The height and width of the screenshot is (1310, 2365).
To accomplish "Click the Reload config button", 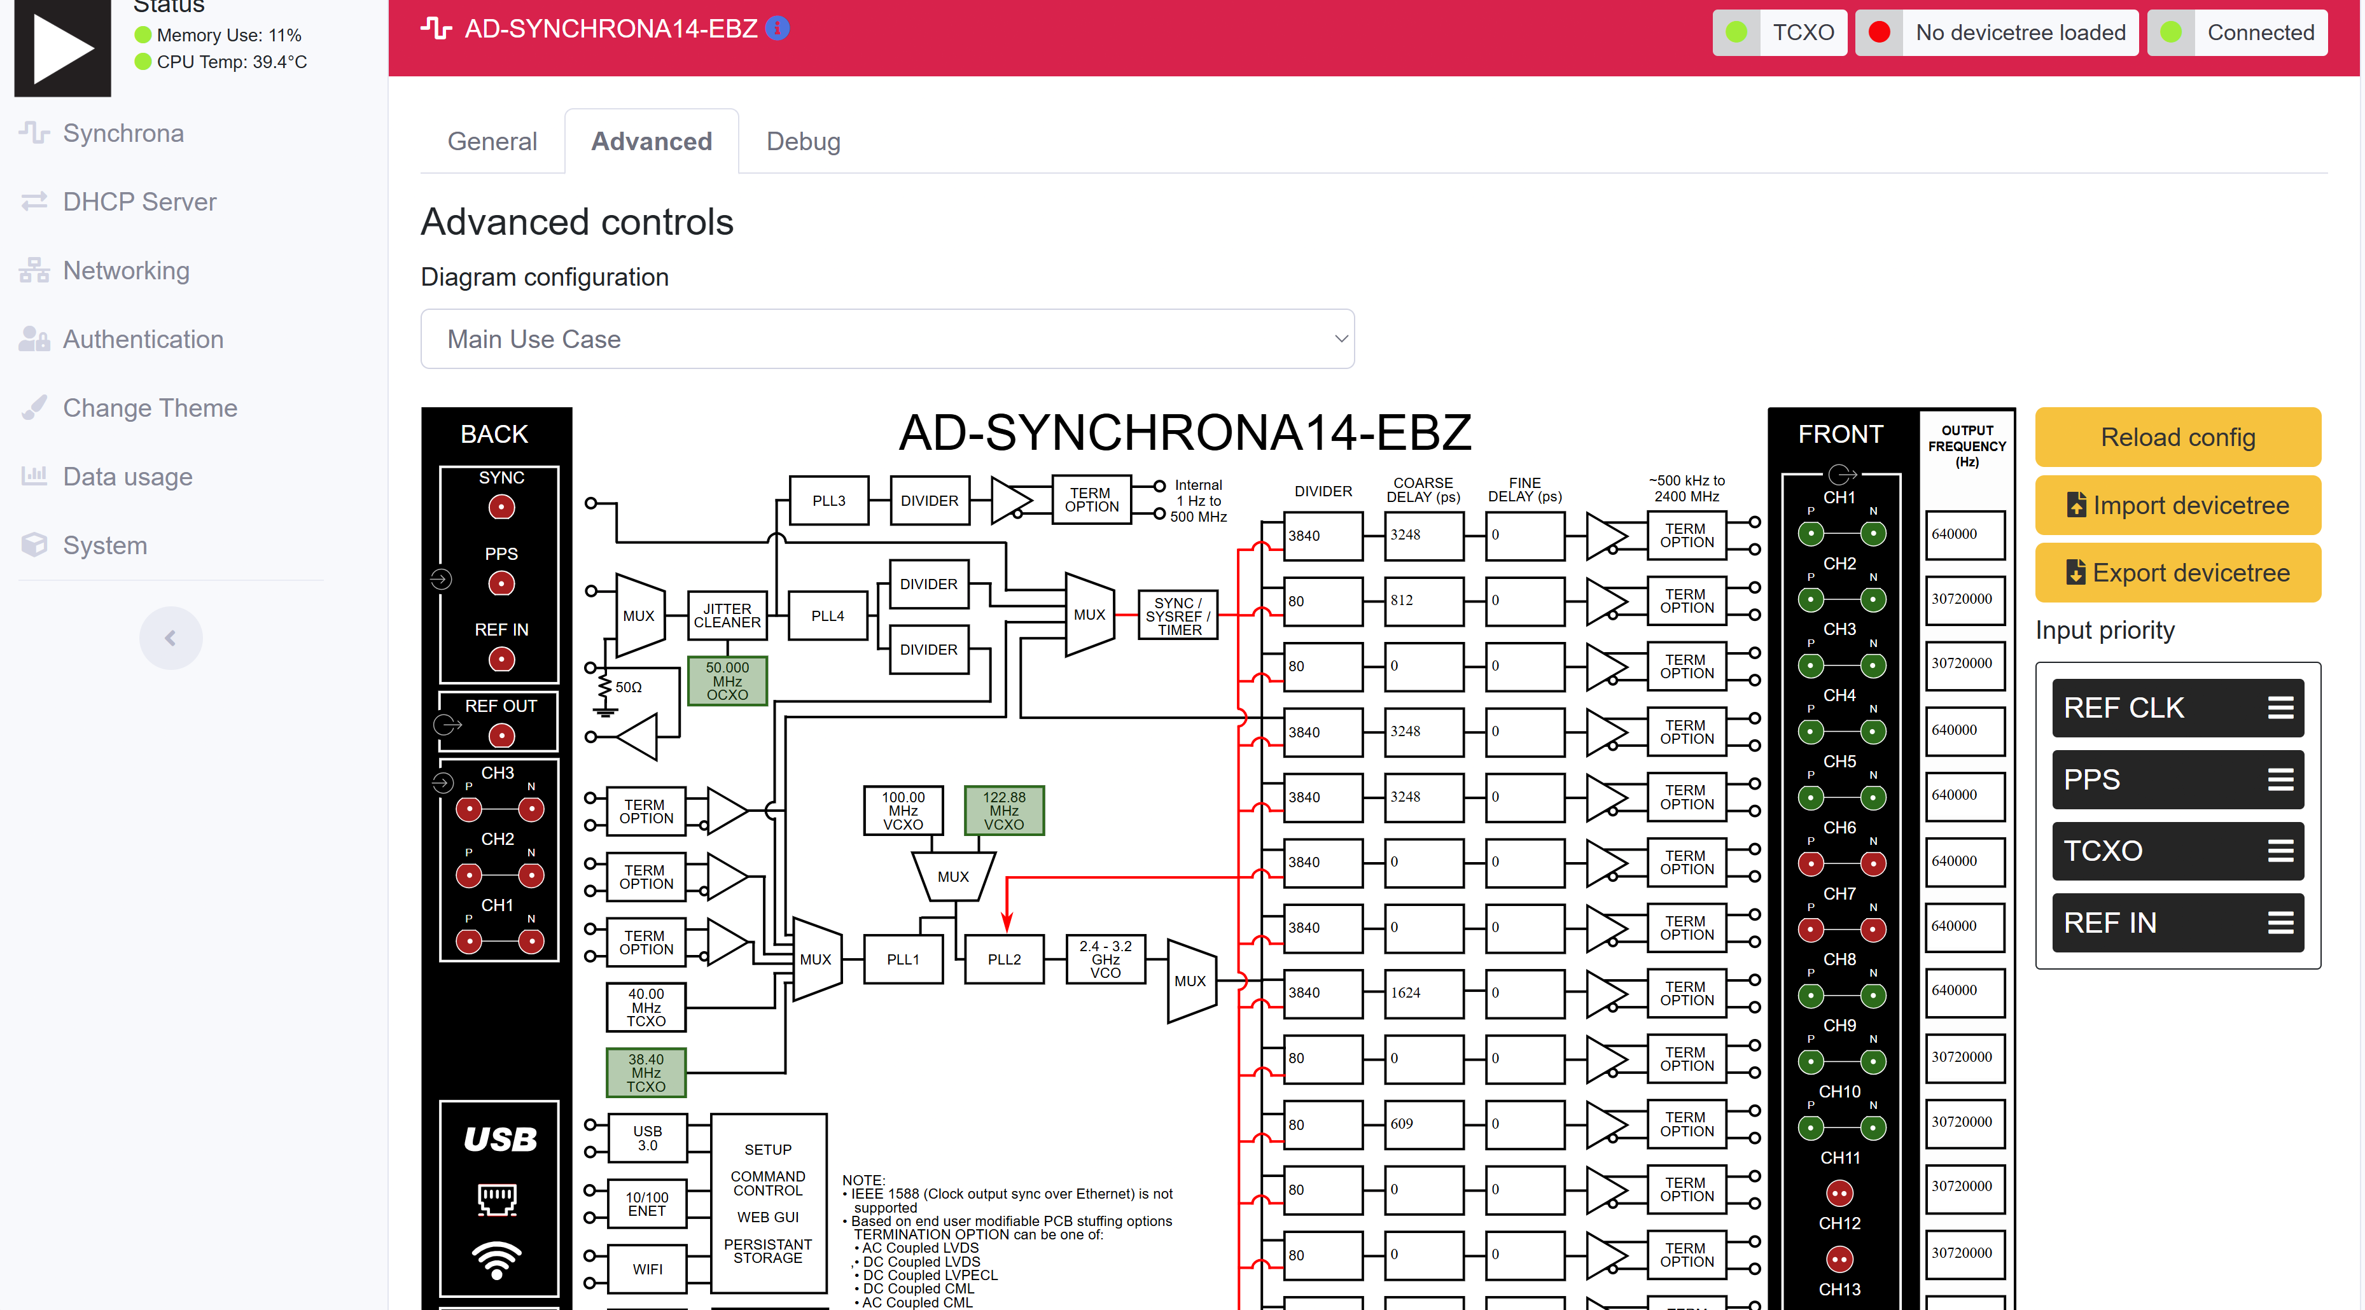I will point(2178,437).
